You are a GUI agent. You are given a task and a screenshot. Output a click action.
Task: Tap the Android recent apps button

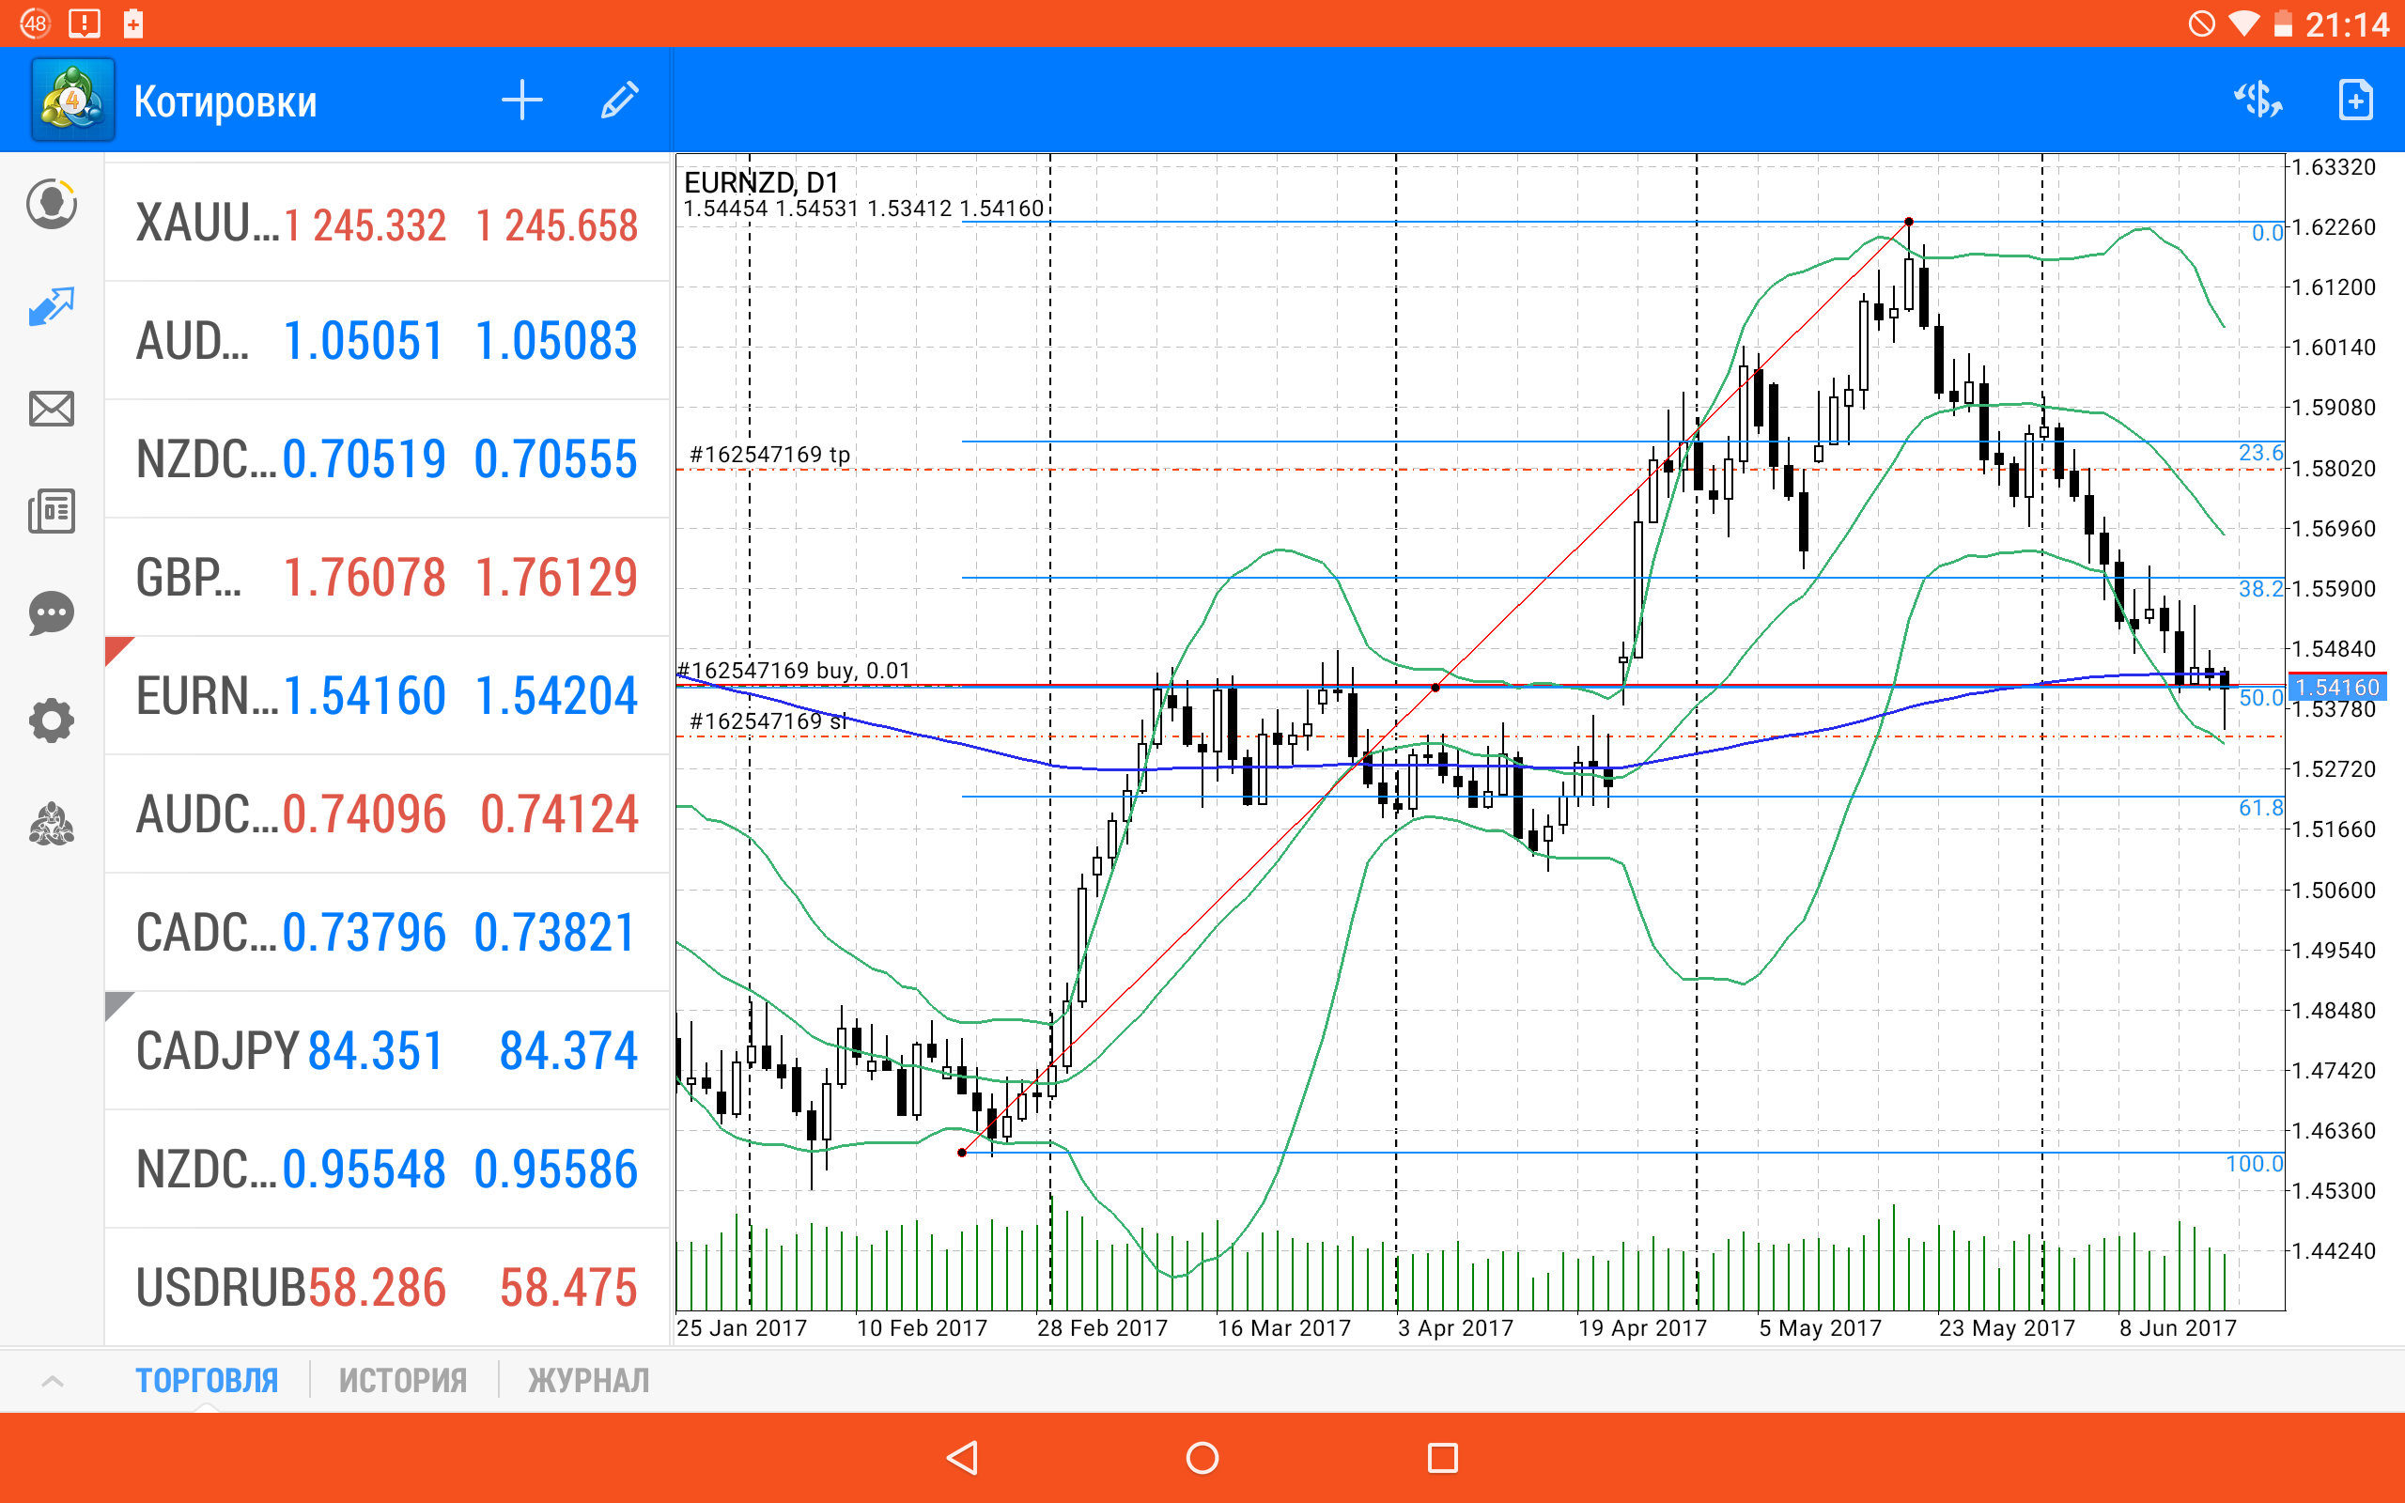(x=1443, y=1457)
